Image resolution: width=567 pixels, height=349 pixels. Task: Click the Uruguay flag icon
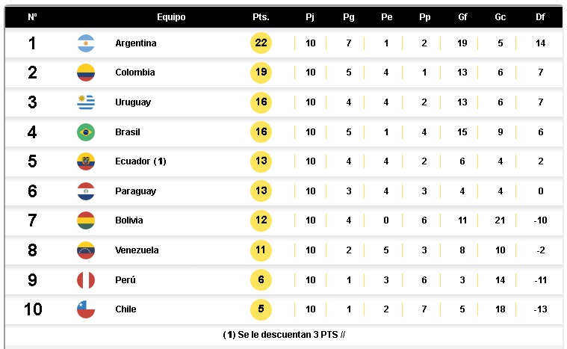86,102
